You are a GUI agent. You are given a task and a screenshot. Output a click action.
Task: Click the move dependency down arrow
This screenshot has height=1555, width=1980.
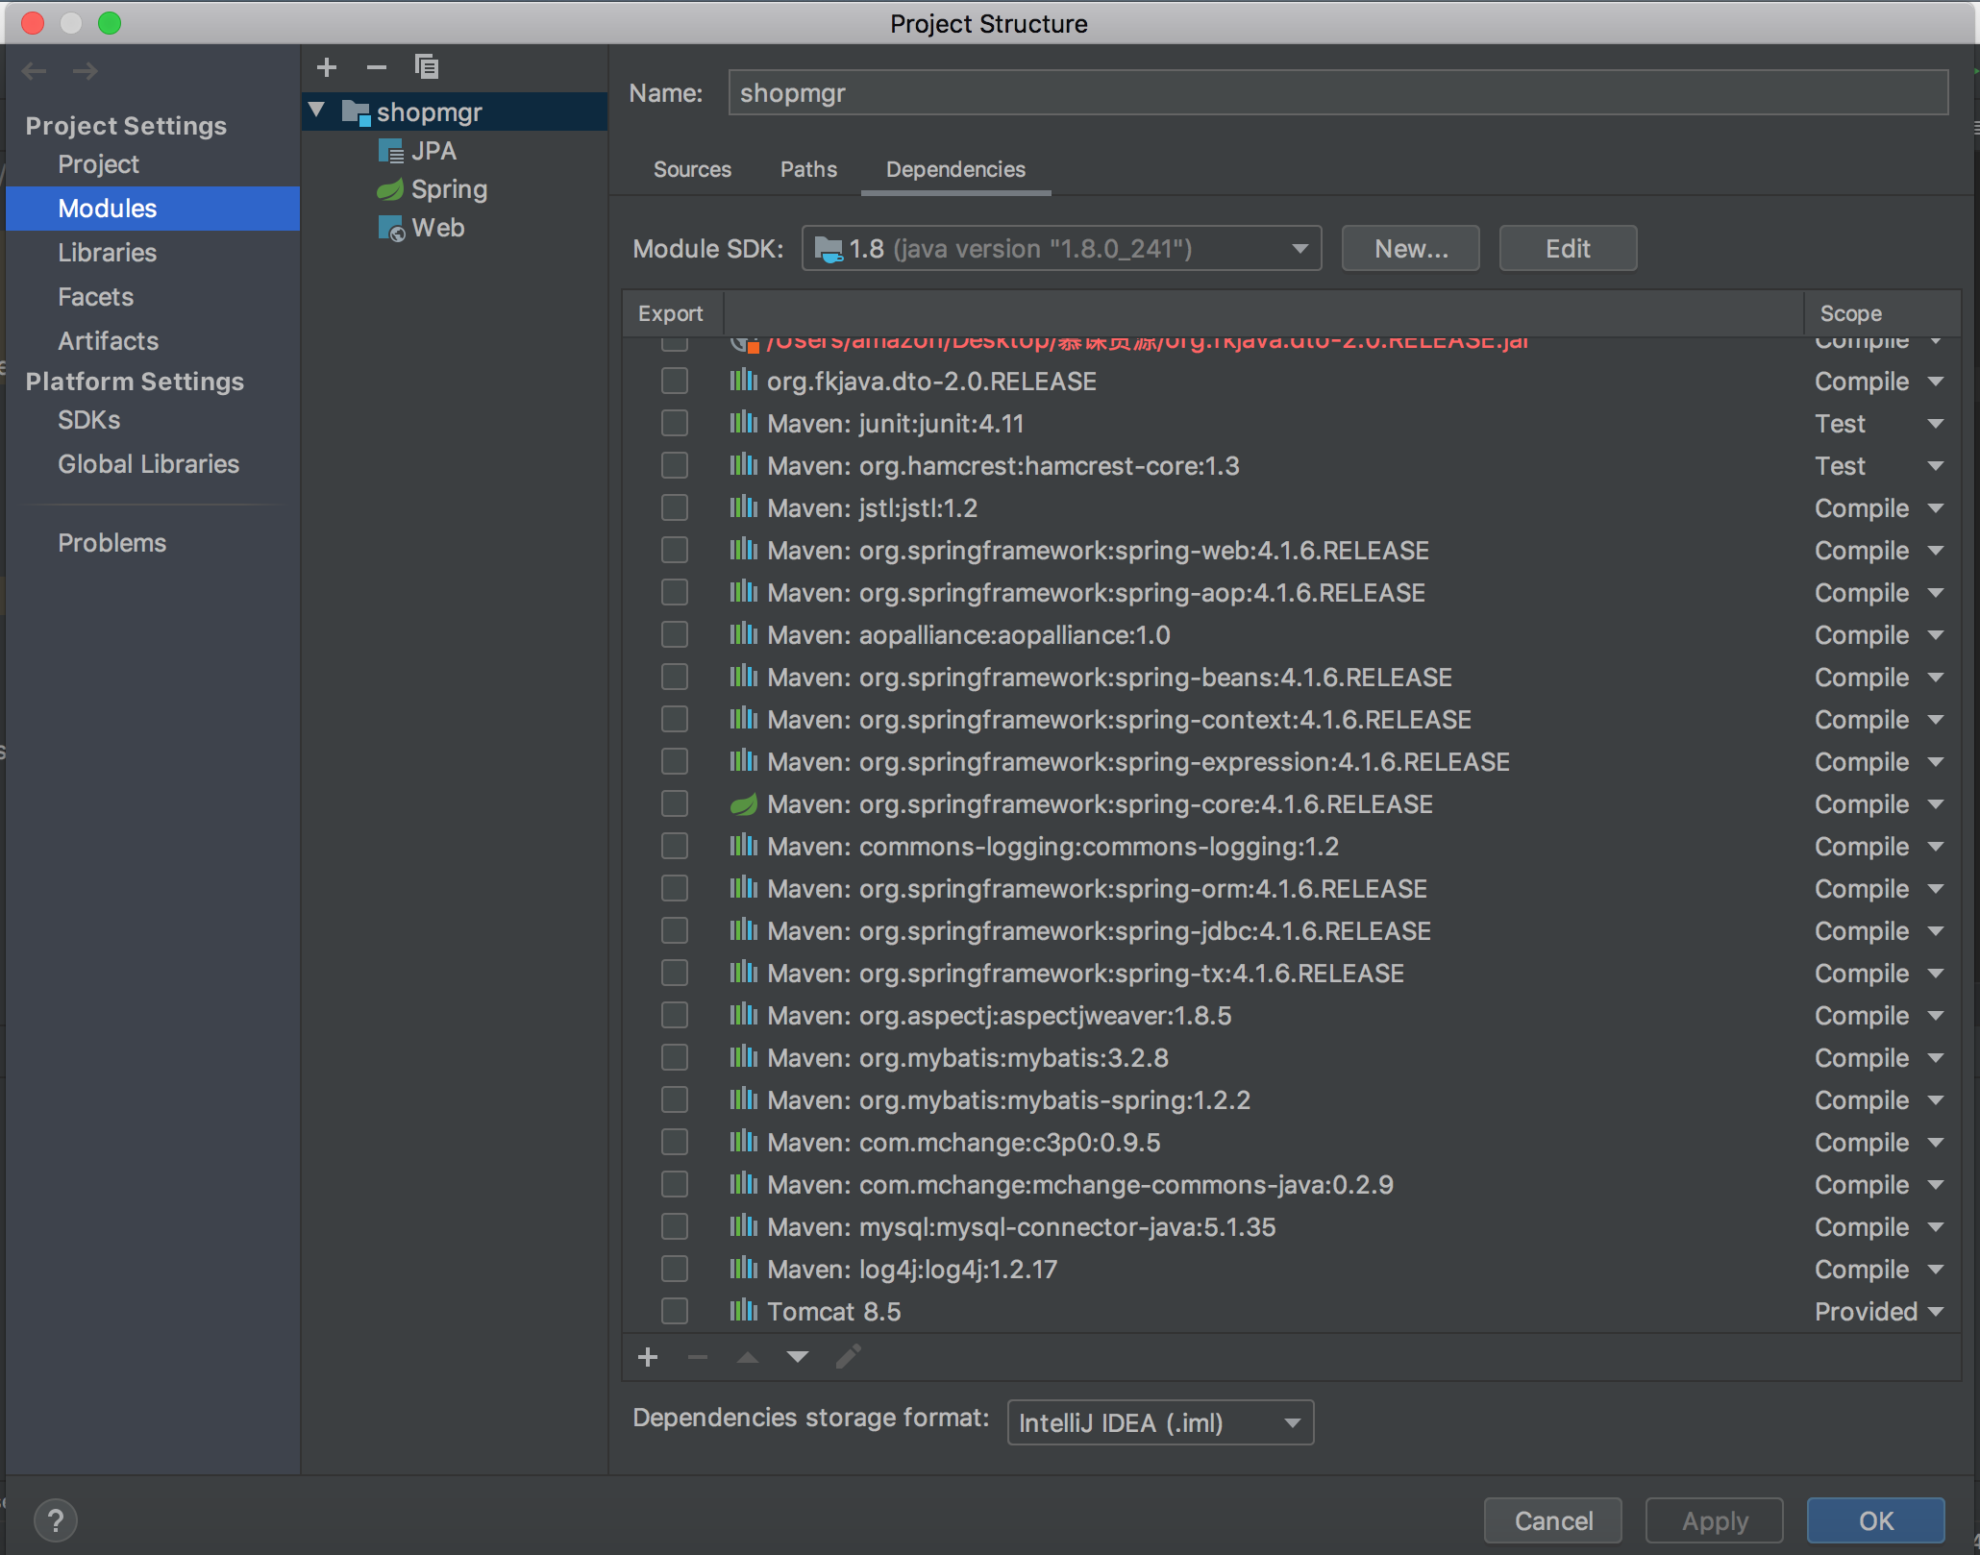(x=798, y=1357)
